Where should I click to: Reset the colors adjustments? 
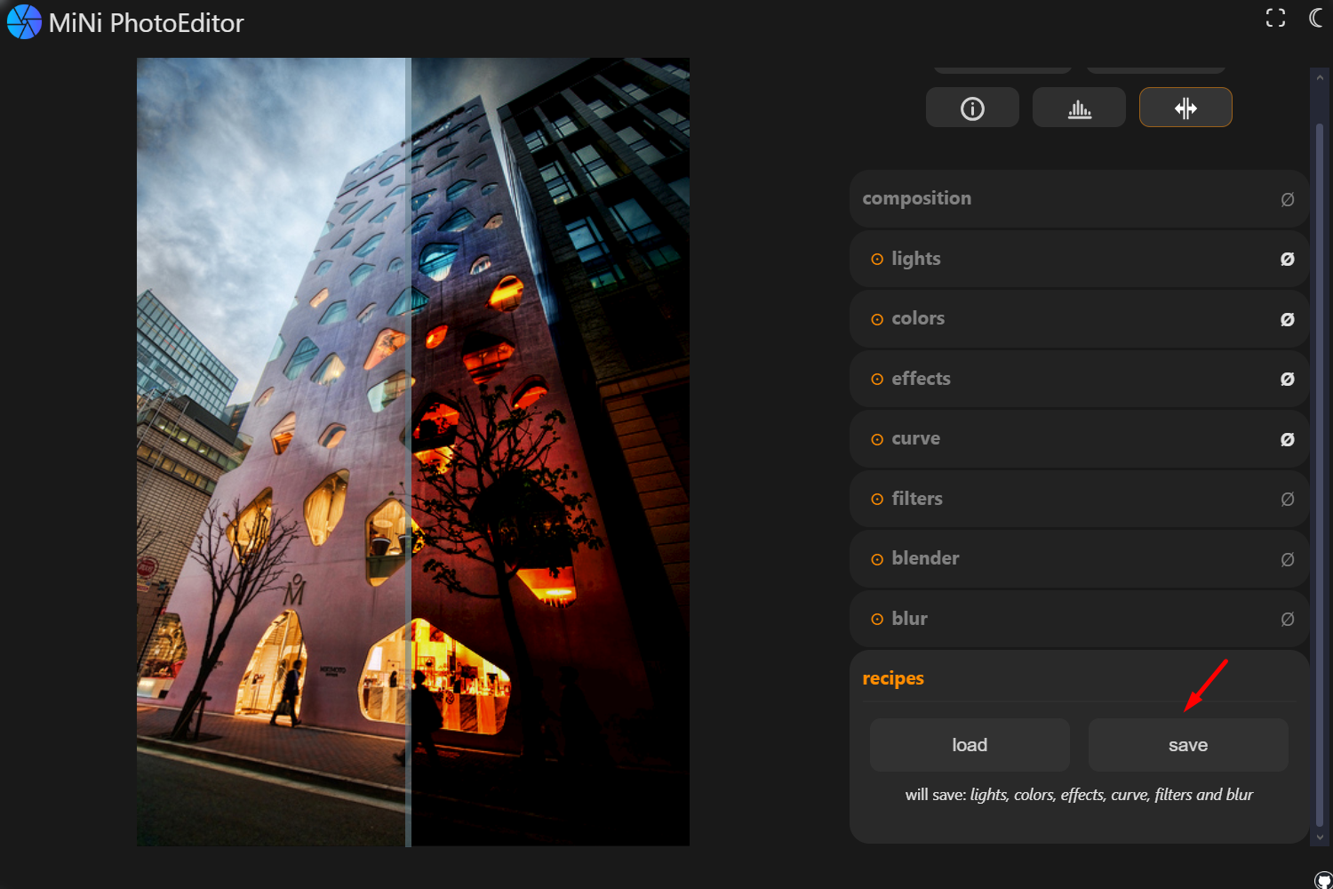click(x=1287, y=319)
